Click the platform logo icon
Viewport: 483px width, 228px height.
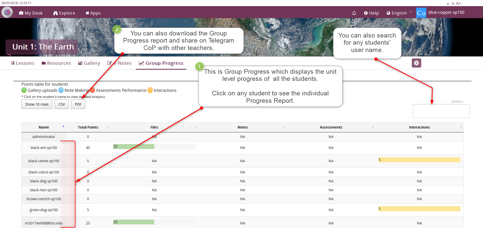7,12
